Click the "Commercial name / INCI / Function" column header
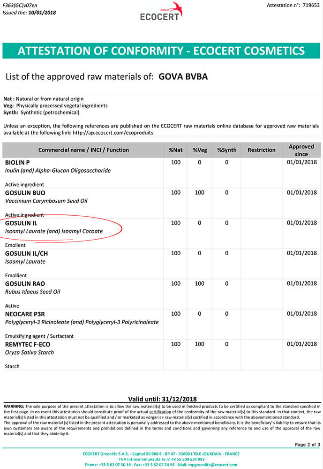Image resolution: width=323 pixels, height=469 pixels. coord(83,150)
